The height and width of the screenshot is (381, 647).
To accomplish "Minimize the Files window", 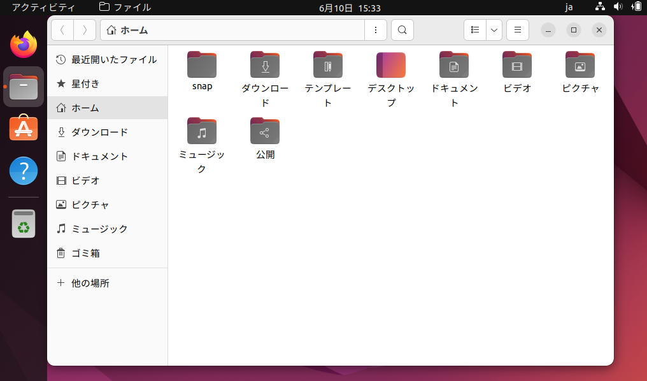I will click(x=548, y=30).
